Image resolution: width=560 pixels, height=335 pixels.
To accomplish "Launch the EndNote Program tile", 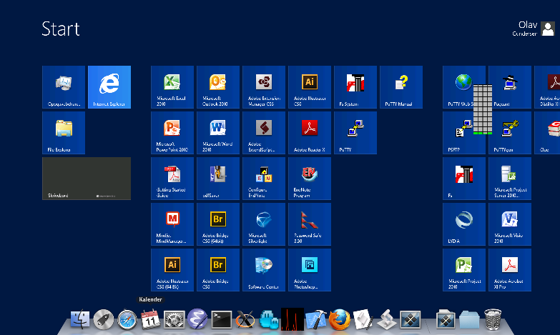I will click(309, 179).
